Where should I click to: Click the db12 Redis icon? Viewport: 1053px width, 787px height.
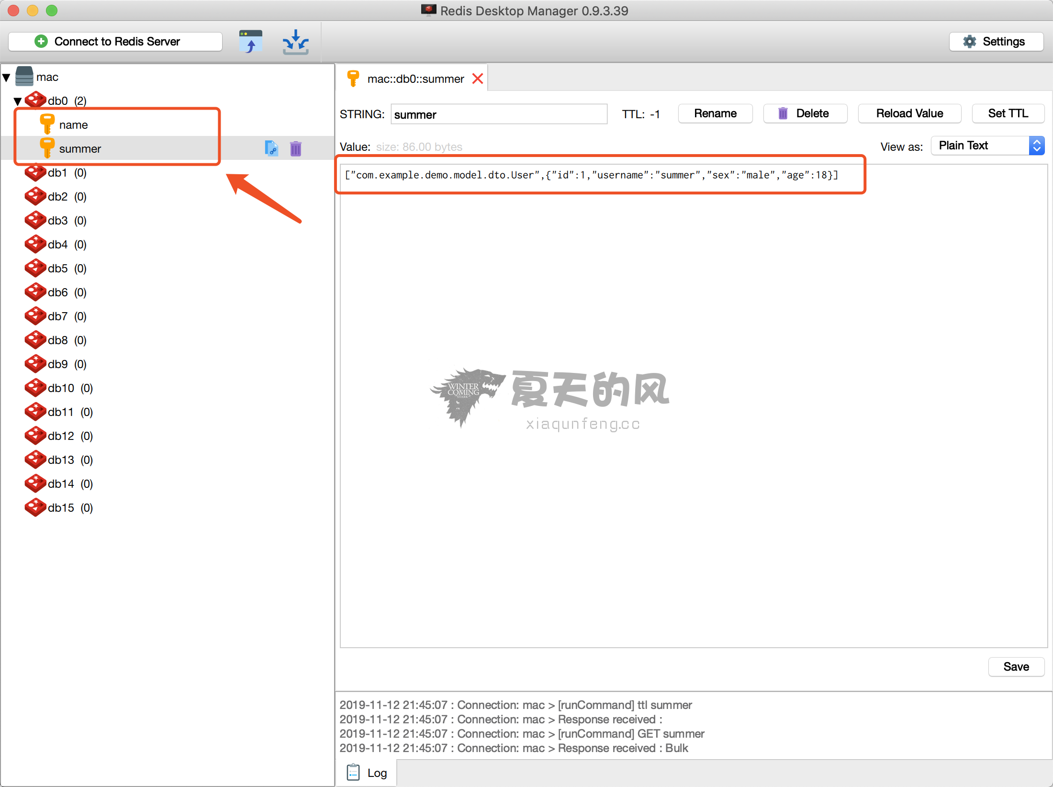coord(35,436)
